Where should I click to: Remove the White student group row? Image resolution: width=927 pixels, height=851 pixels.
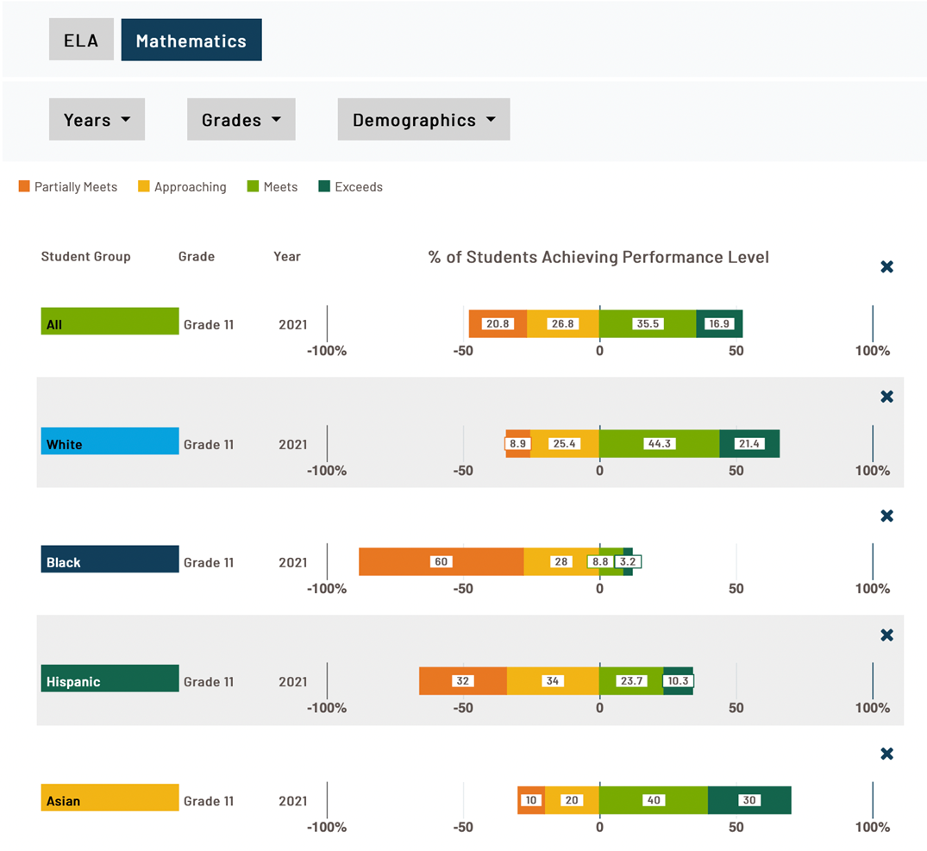coord(886,397)
